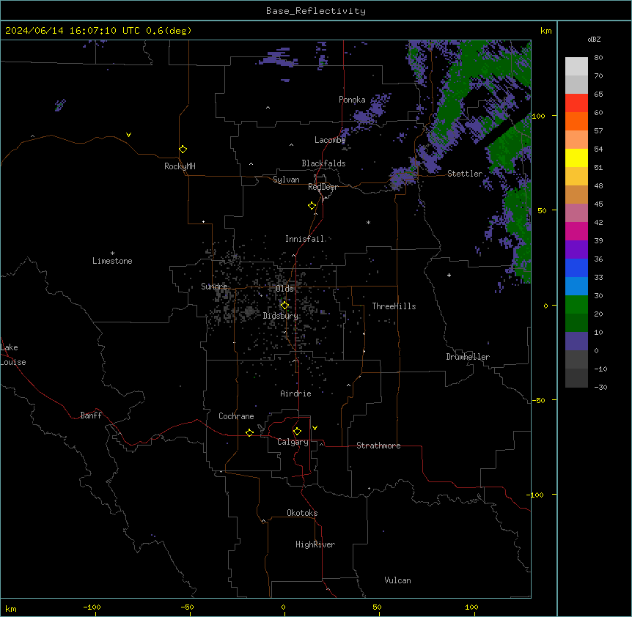This screenshot has height=617, width=632.
Task: Click the Lacombe city label
Action: tap(330, 140)
